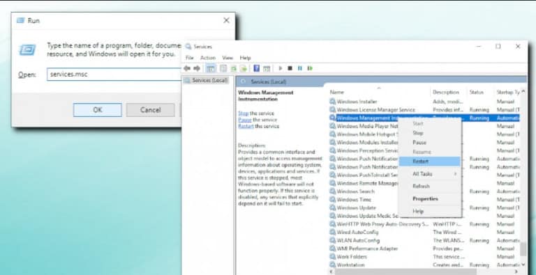Choose Stop from the context menu
This screenshot has height=275, width=536.
coord(431,133)
